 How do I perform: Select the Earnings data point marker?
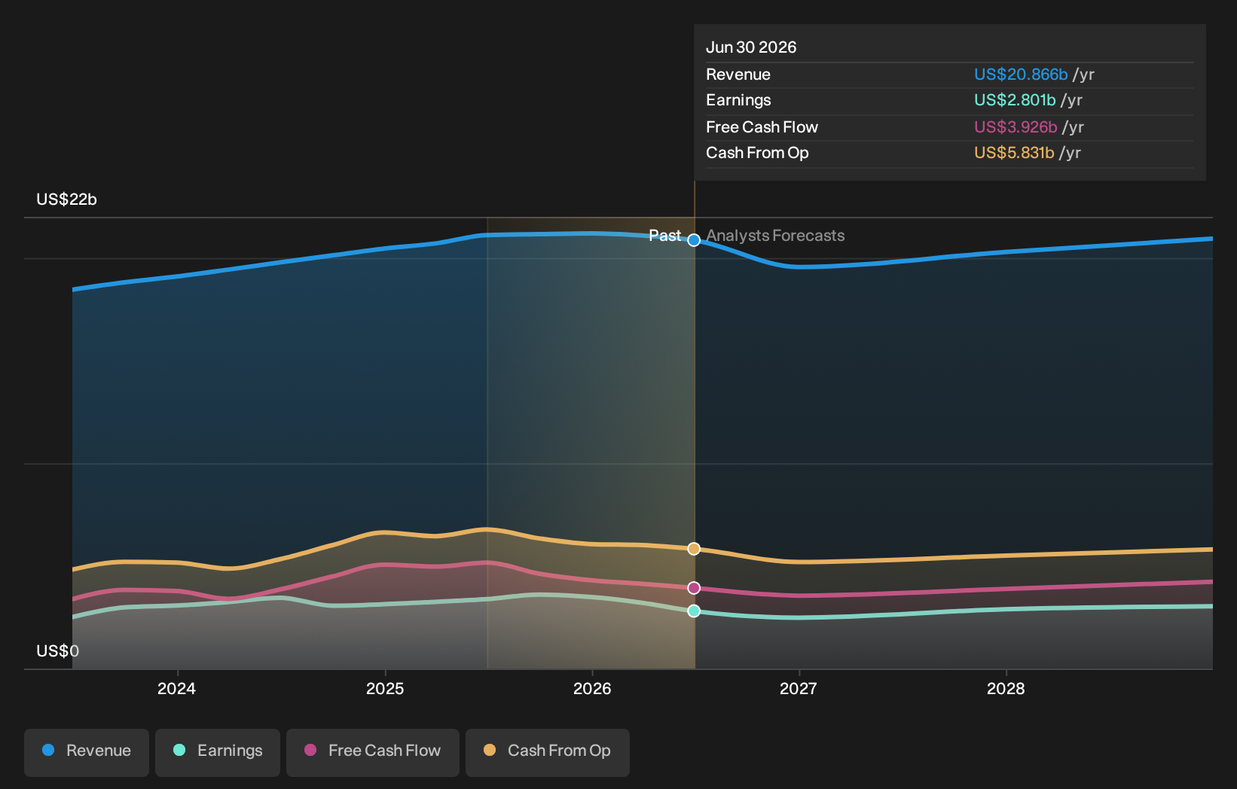[694, 611]
